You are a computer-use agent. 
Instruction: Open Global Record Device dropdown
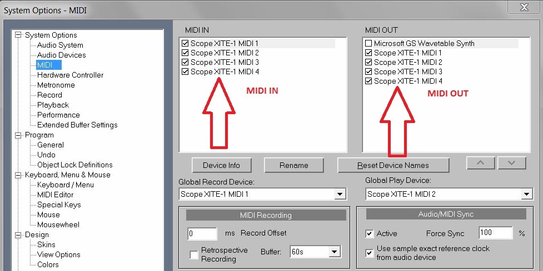(340, 194)
